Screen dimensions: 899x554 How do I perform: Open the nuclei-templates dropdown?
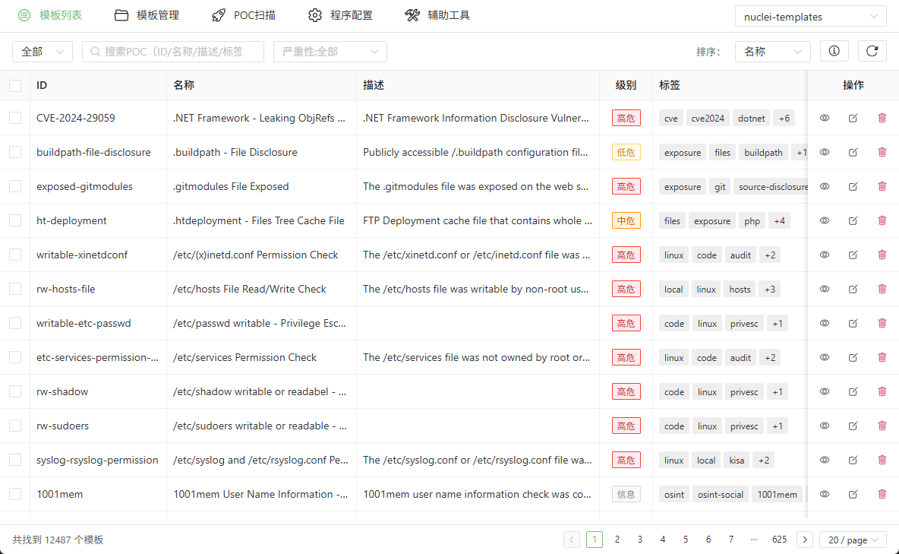810,17
